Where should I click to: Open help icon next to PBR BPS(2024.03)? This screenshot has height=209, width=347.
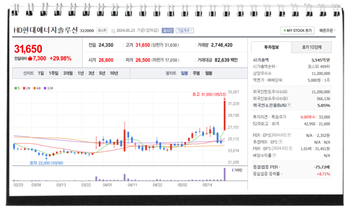pyautogui.click(x=290, y=149)
